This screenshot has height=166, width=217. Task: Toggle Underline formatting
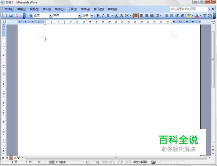[x=108, y=16]
